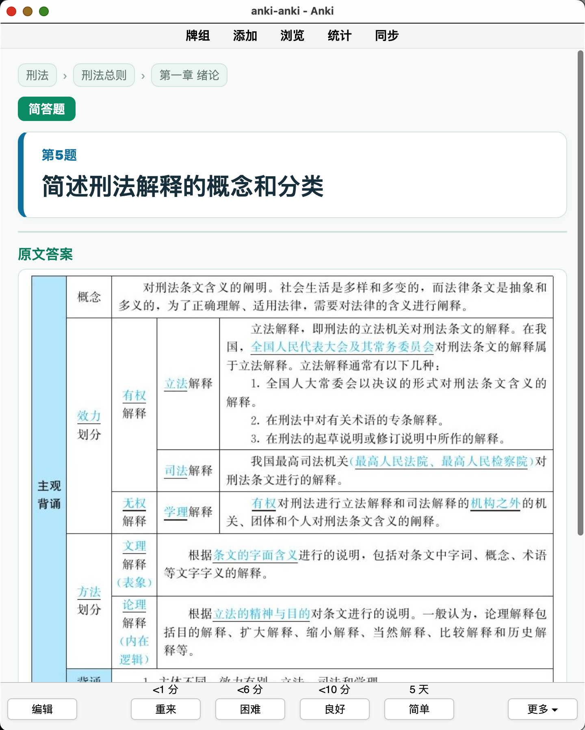View 统计 statistics
Image resolution: width=585 pixels, height=730 pixels.
point(339,36)
